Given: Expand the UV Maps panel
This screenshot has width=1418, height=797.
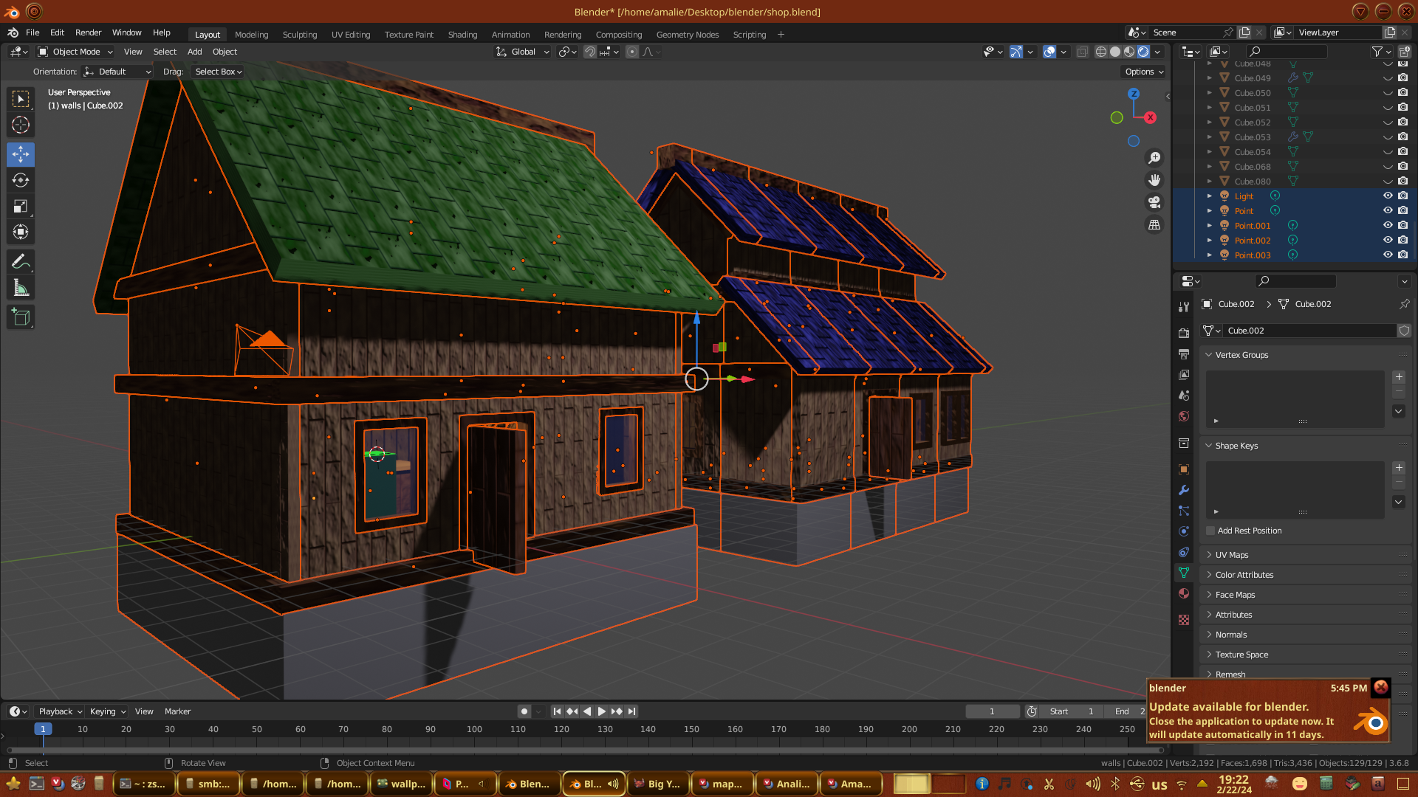Looking at the screenshot, I should (1231, 555).
